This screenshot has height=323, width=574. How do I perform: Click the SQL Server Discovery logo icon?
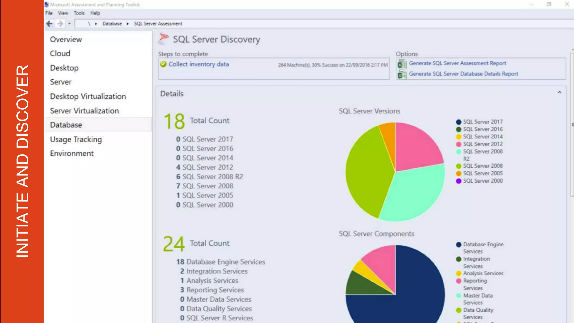[163, 39]
